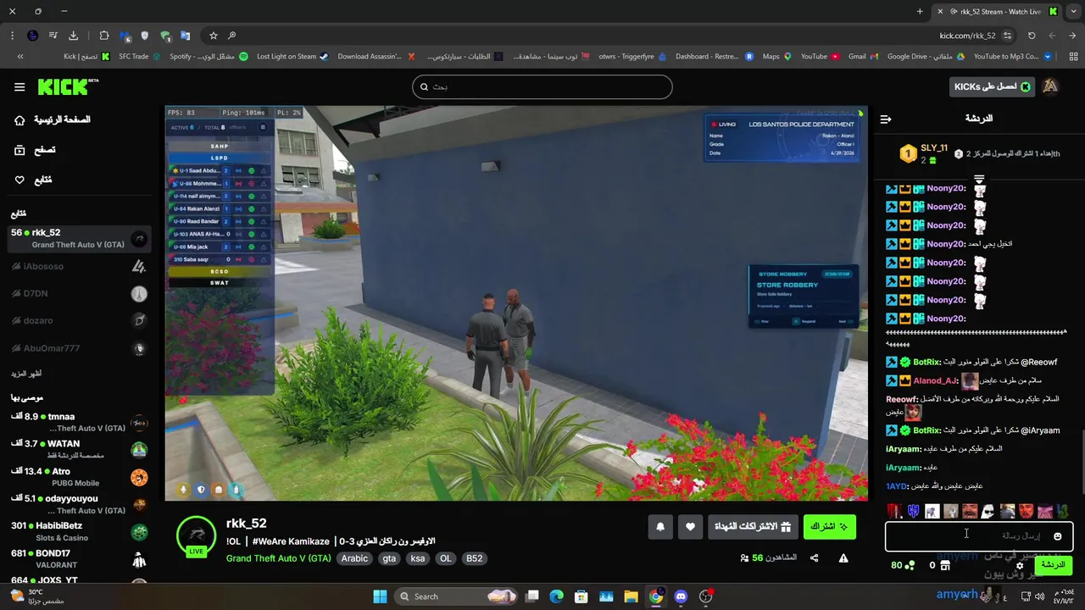Toggle the notification bell button
This screenshot has height=610, width=1085.
tap(660, 527)
